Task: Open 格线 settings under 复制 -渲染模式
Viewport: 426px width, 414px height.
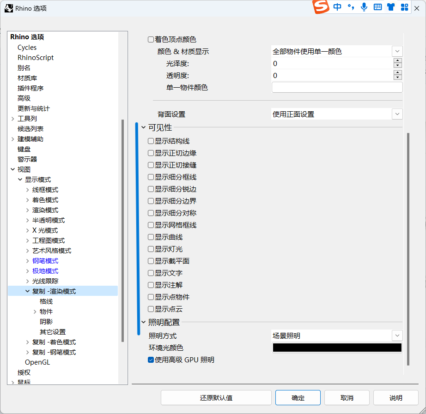Action: (46, 301)
